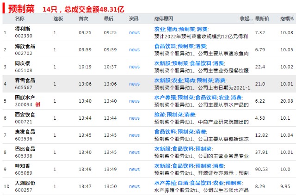Click stock code 605567
This screenshot has height=196, width=296.
click(24, 87)
